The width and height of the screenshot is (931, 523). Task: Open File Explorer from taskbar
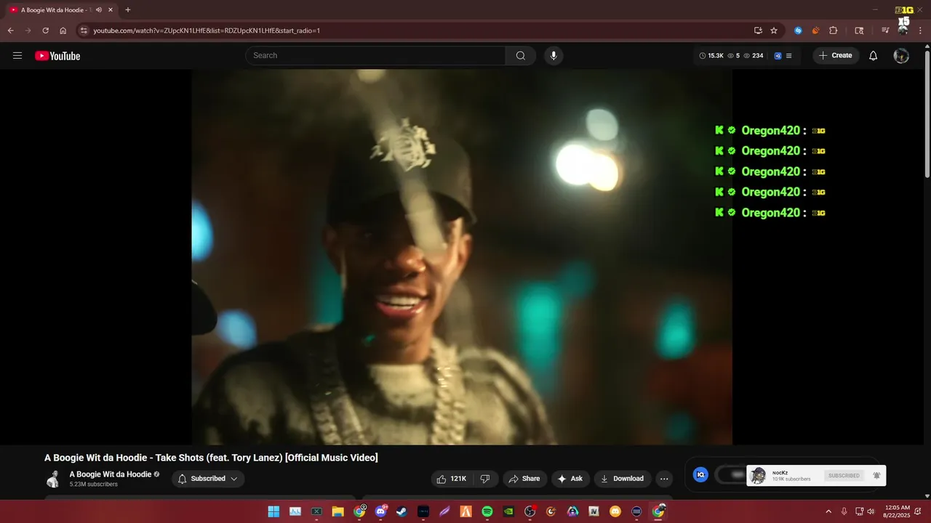tap(337, 511)
